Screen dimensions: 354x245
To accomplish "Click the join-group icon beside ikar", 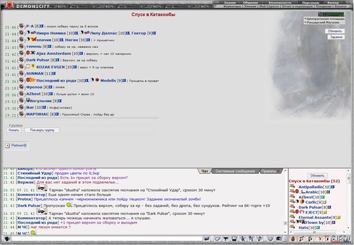I will coord(21,107).
